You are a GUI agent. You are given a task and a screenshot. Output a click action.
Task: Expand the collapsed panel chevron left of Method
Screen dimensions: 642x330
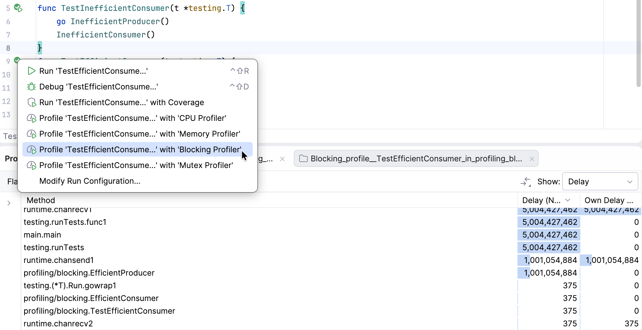point(9,203)
